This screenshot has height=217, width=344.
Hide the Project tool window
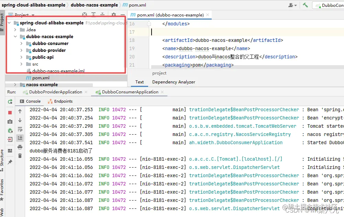123,15
